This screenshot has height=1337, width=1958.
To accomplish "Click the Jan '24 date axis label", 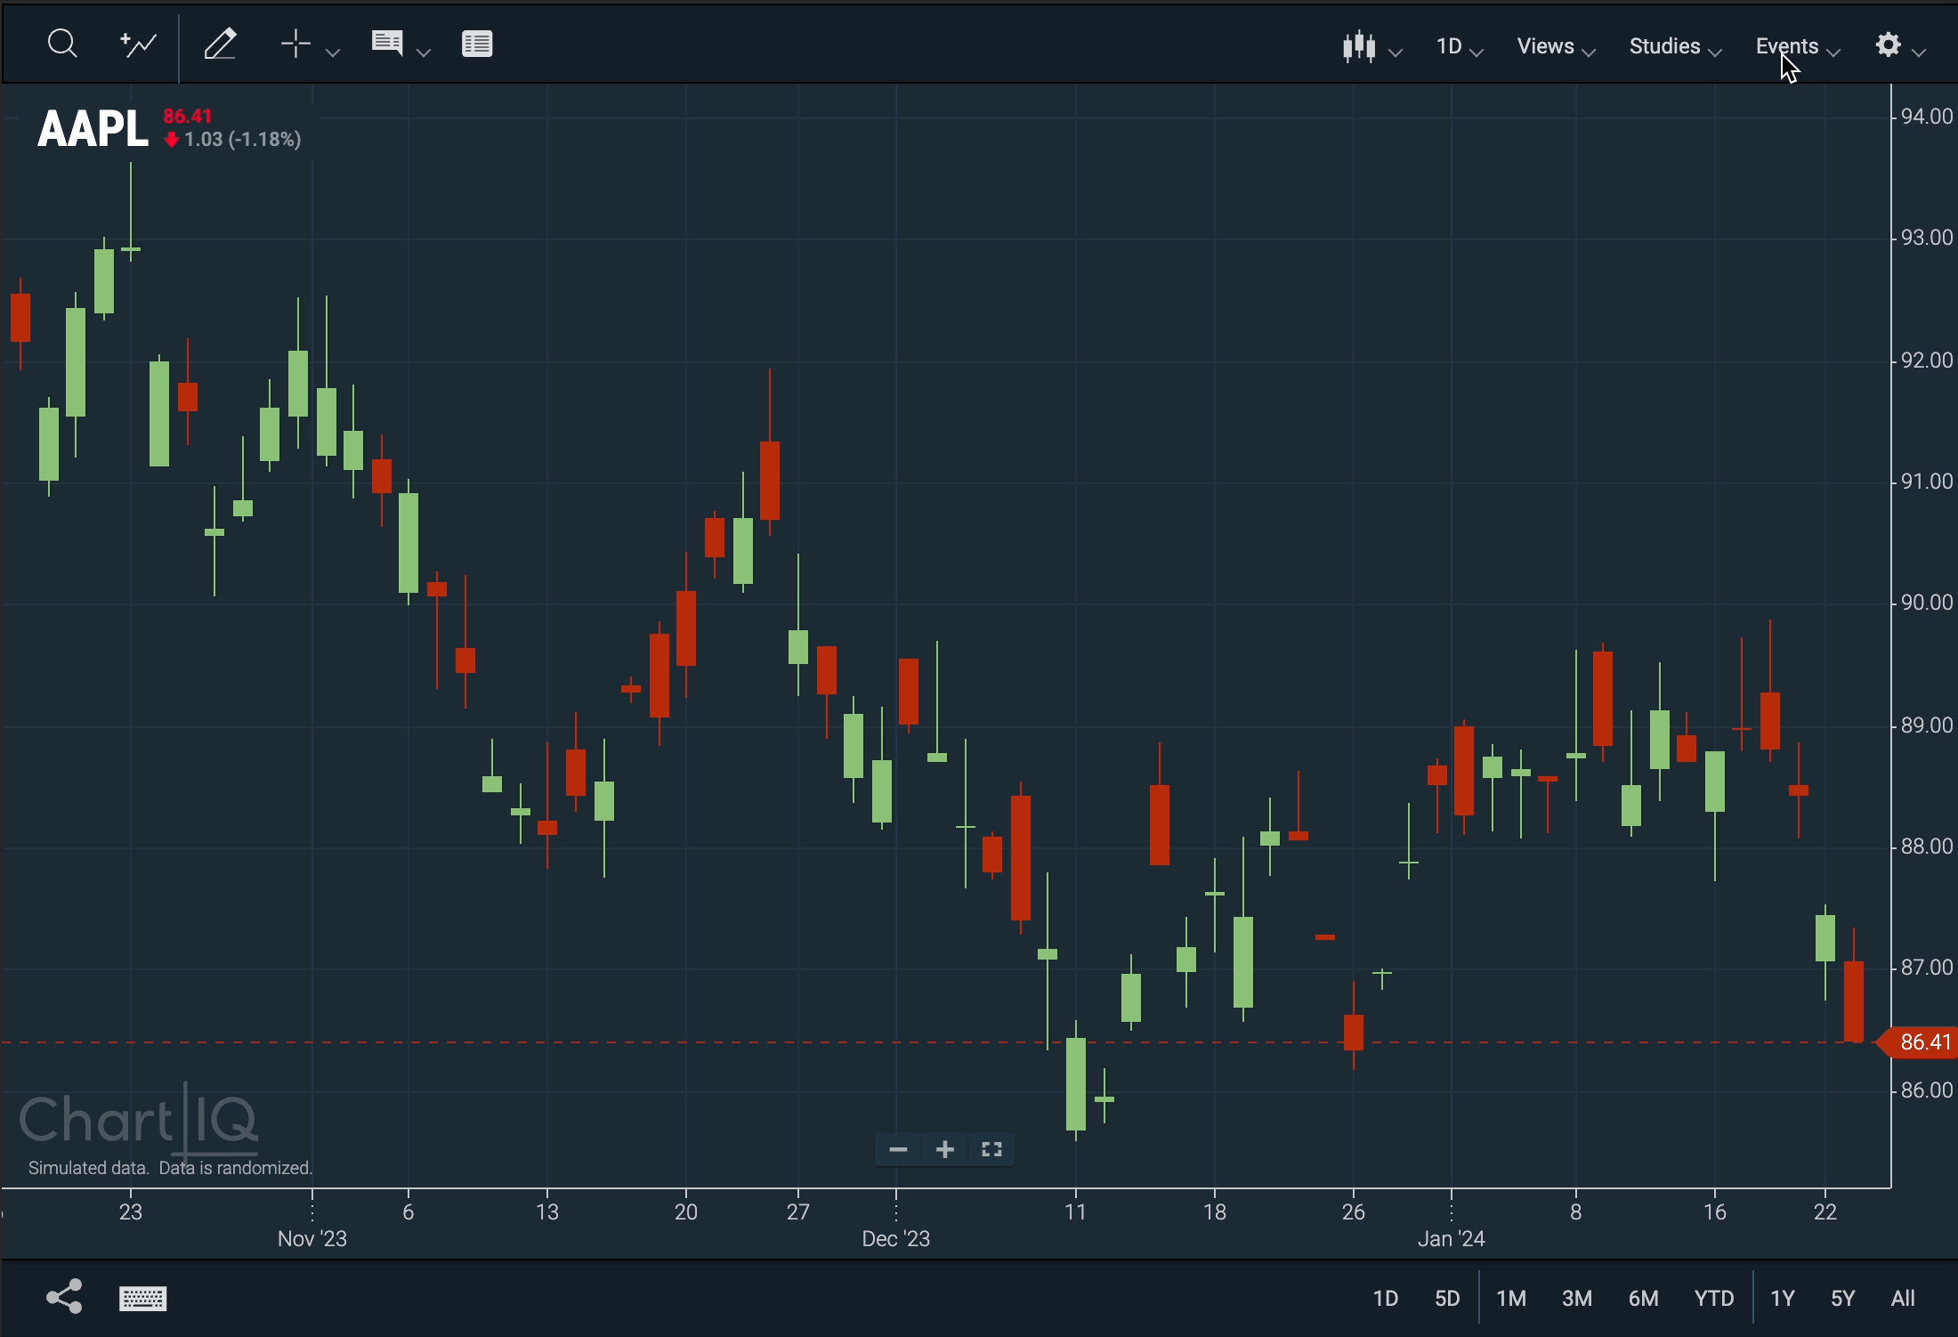I will 1452,1239.
